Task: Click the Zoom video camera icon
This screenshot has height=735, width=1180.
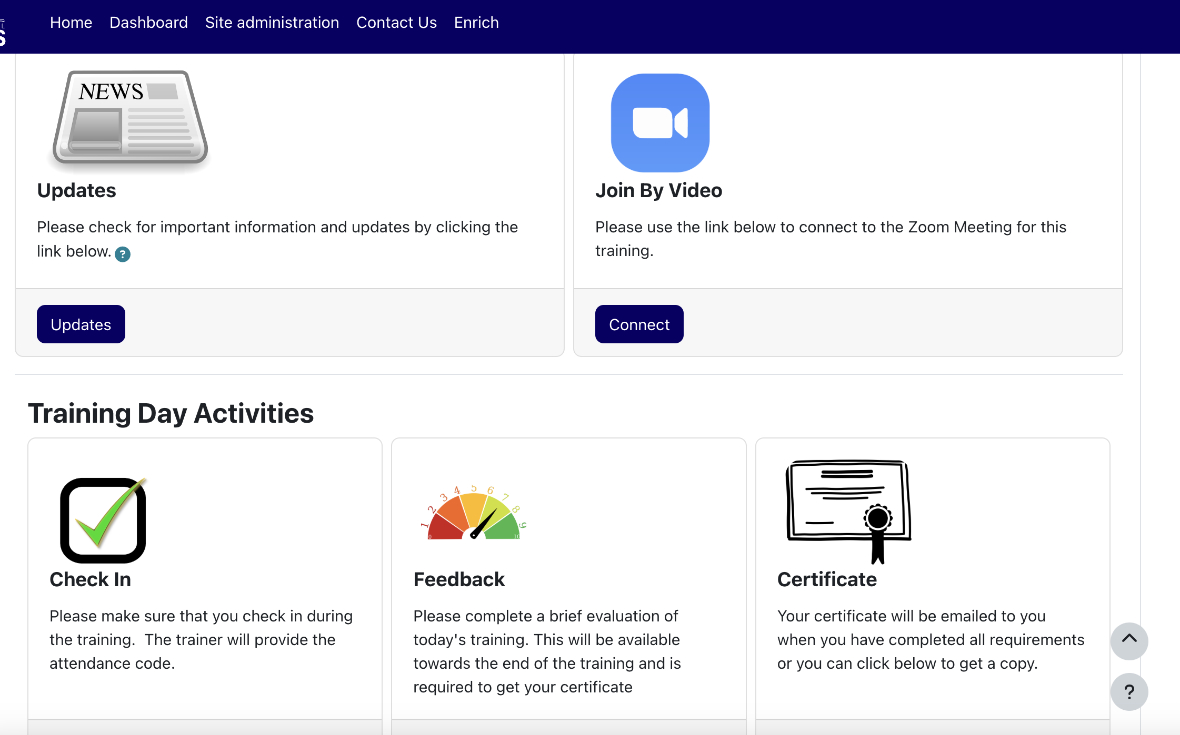Action: click(660, 122)
